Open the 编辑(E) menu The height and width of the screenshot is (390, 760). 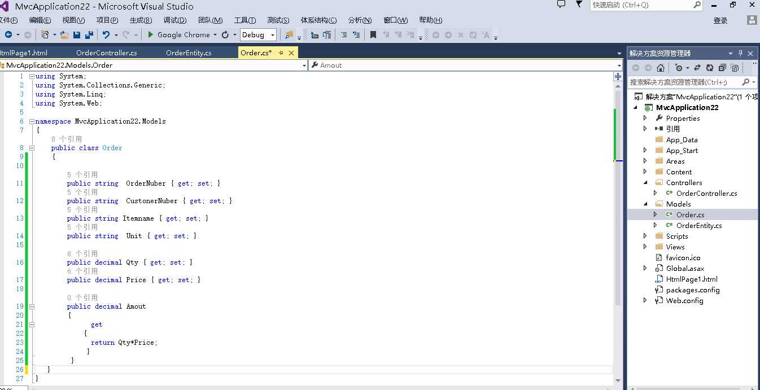pyautogui.click(x=41, y=20)
